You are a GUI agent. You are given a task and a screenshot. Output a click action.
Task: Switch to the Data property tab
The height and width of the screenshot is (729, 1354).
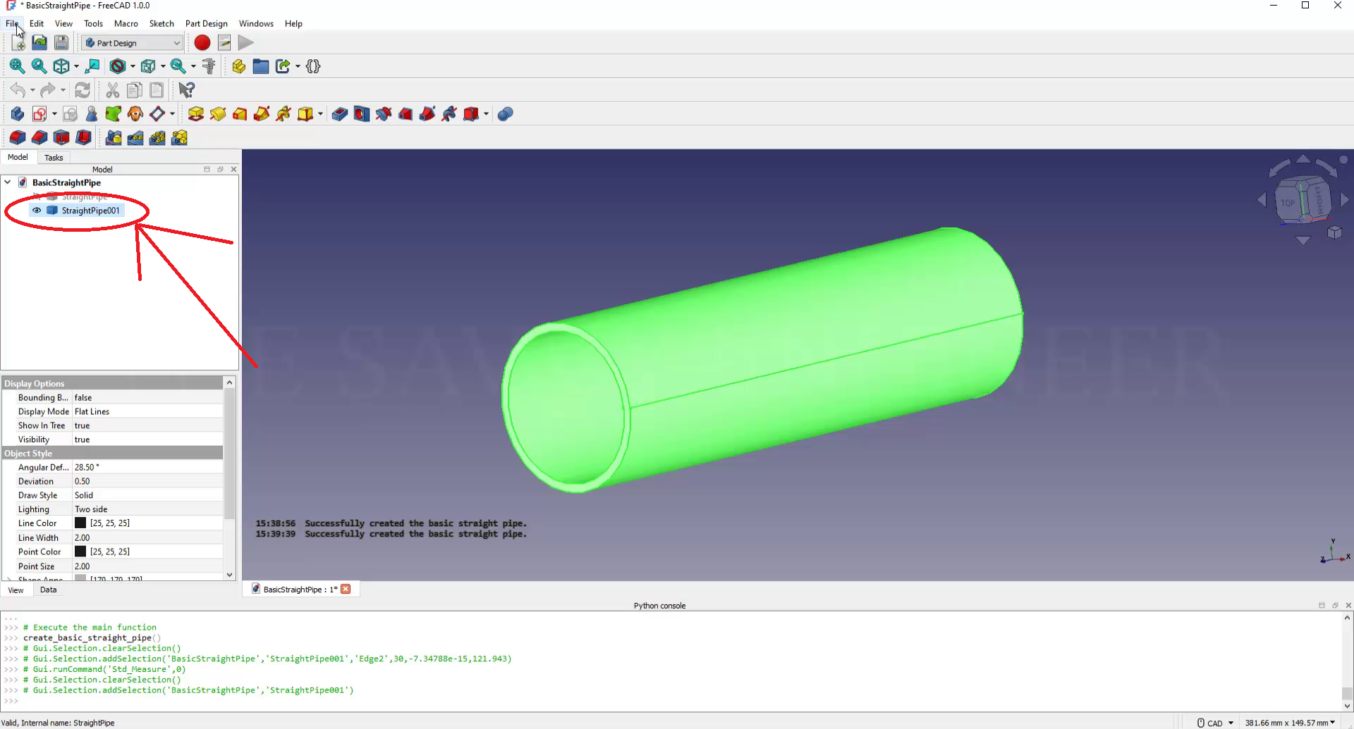48,590
